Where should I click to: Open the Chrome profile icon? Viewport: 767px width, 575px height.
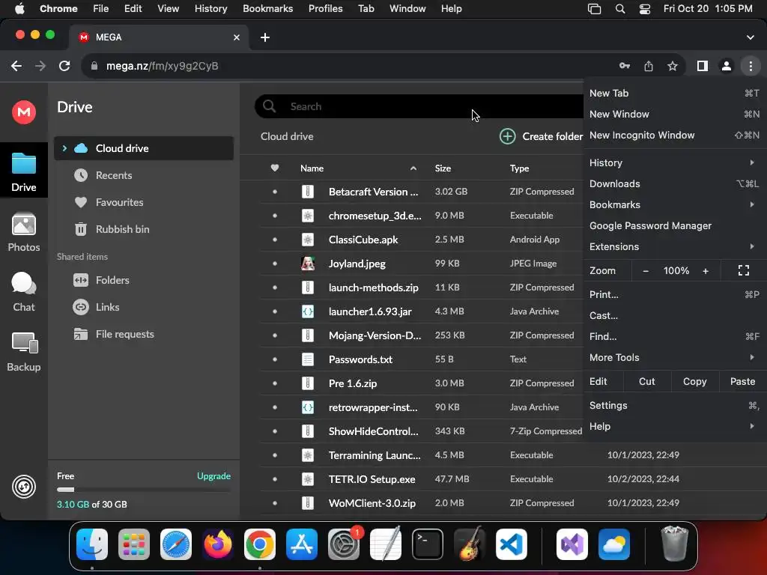click(727, 66)
